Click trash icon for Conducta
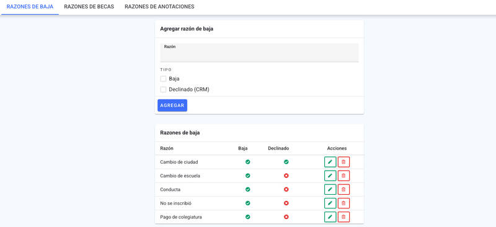The height and width of the screenshot is (227, 496). point(343,189)
